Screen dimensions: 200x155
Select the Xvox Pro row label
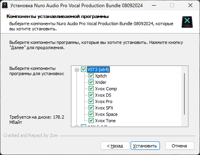pos(104,101)
